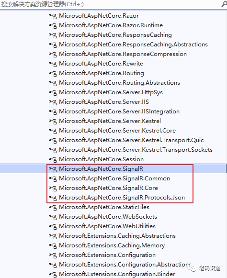This screenshot has height=278, width=227.
Task: Click the icon for Kestrel.Transport.Quic reference
Action: 53,140
